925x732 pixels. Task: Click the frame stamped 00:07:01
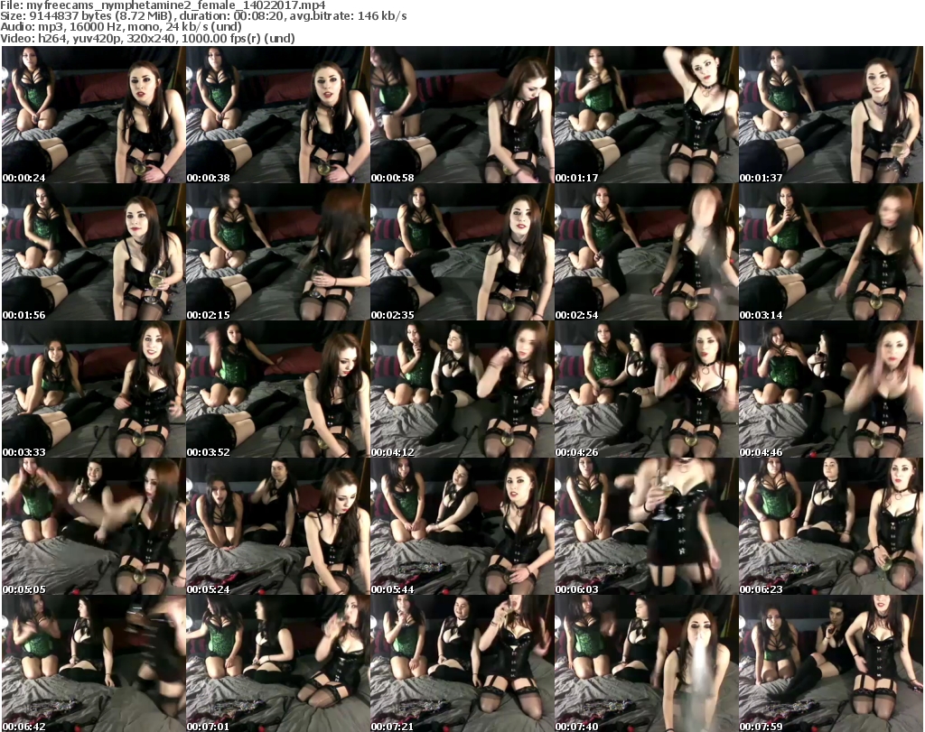coord(278,663)
